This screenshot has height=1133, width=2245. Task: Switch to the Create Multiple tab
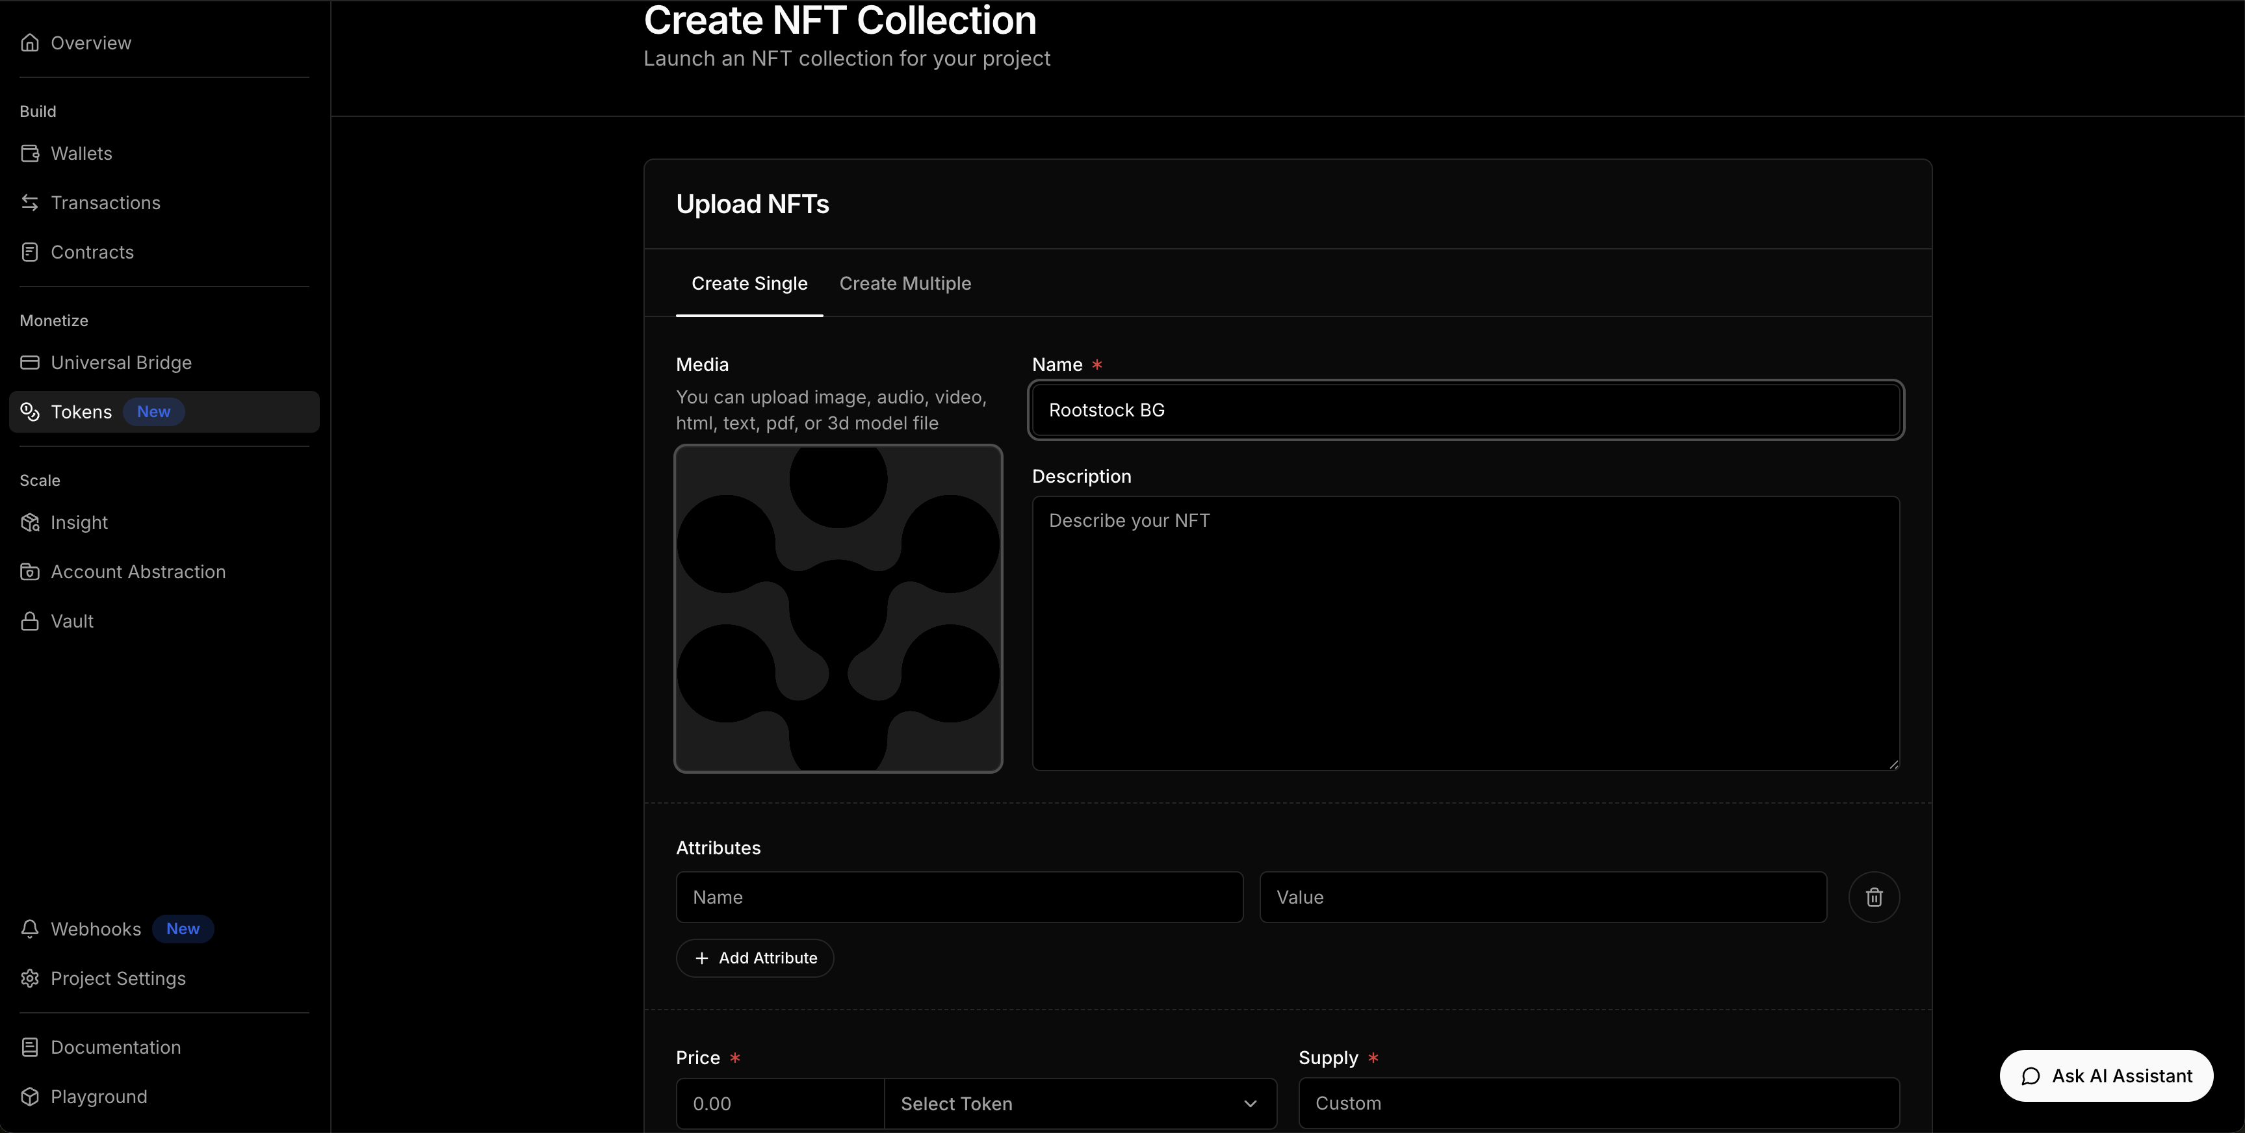[x=905, y=284]
